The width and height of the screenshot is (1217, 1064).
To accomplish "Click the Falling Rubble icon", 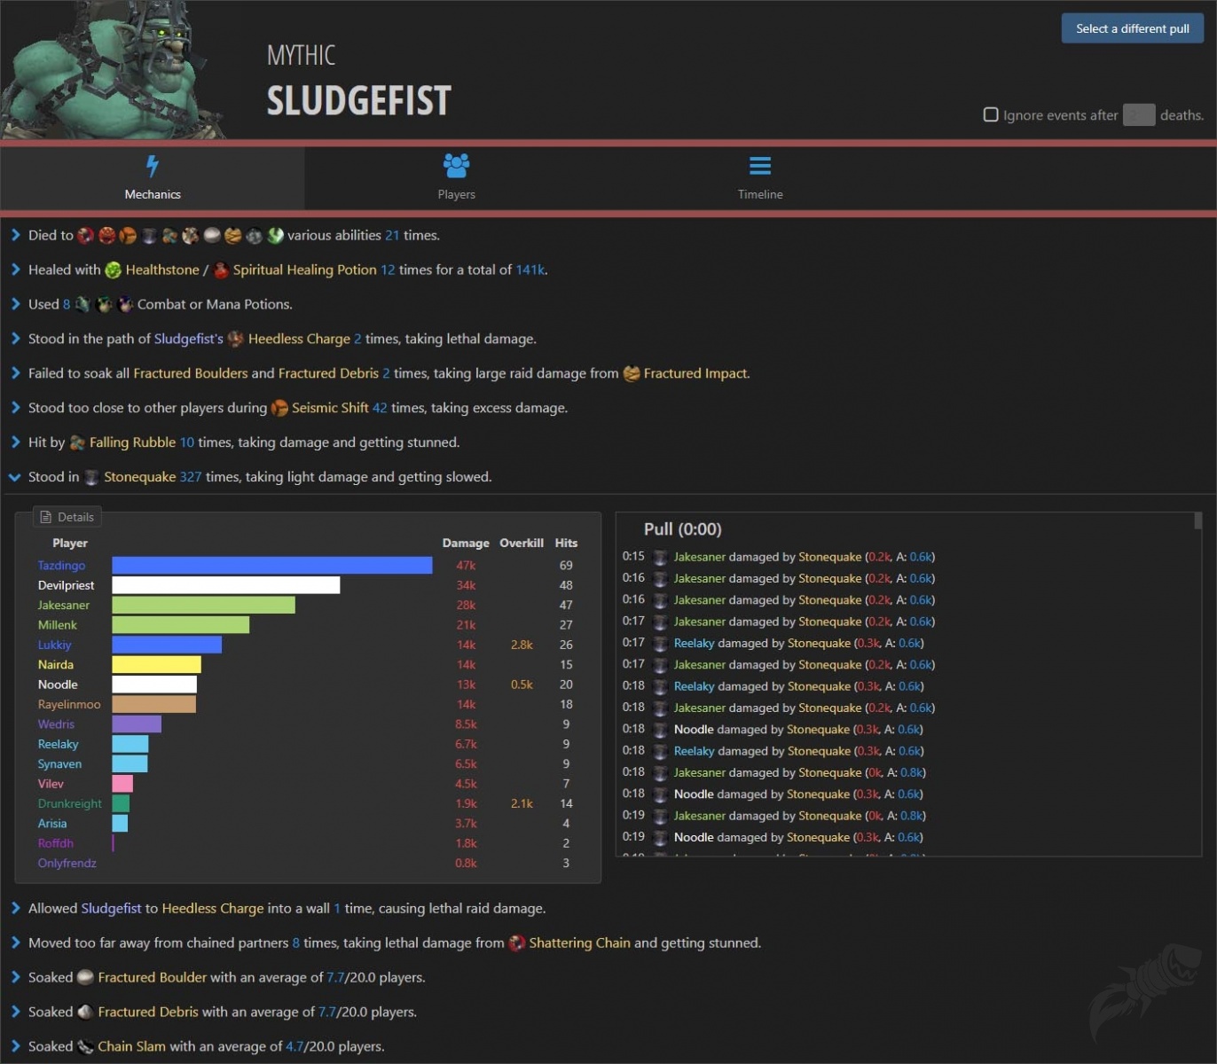I will click(x=77, y=442).
